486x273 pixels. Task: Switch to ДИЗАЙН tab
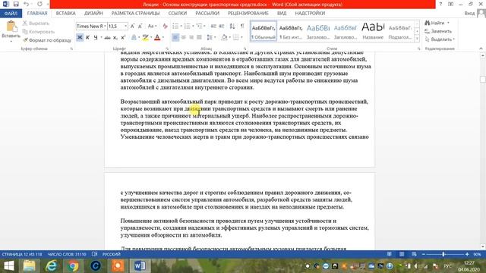click(x=93, y=14)
